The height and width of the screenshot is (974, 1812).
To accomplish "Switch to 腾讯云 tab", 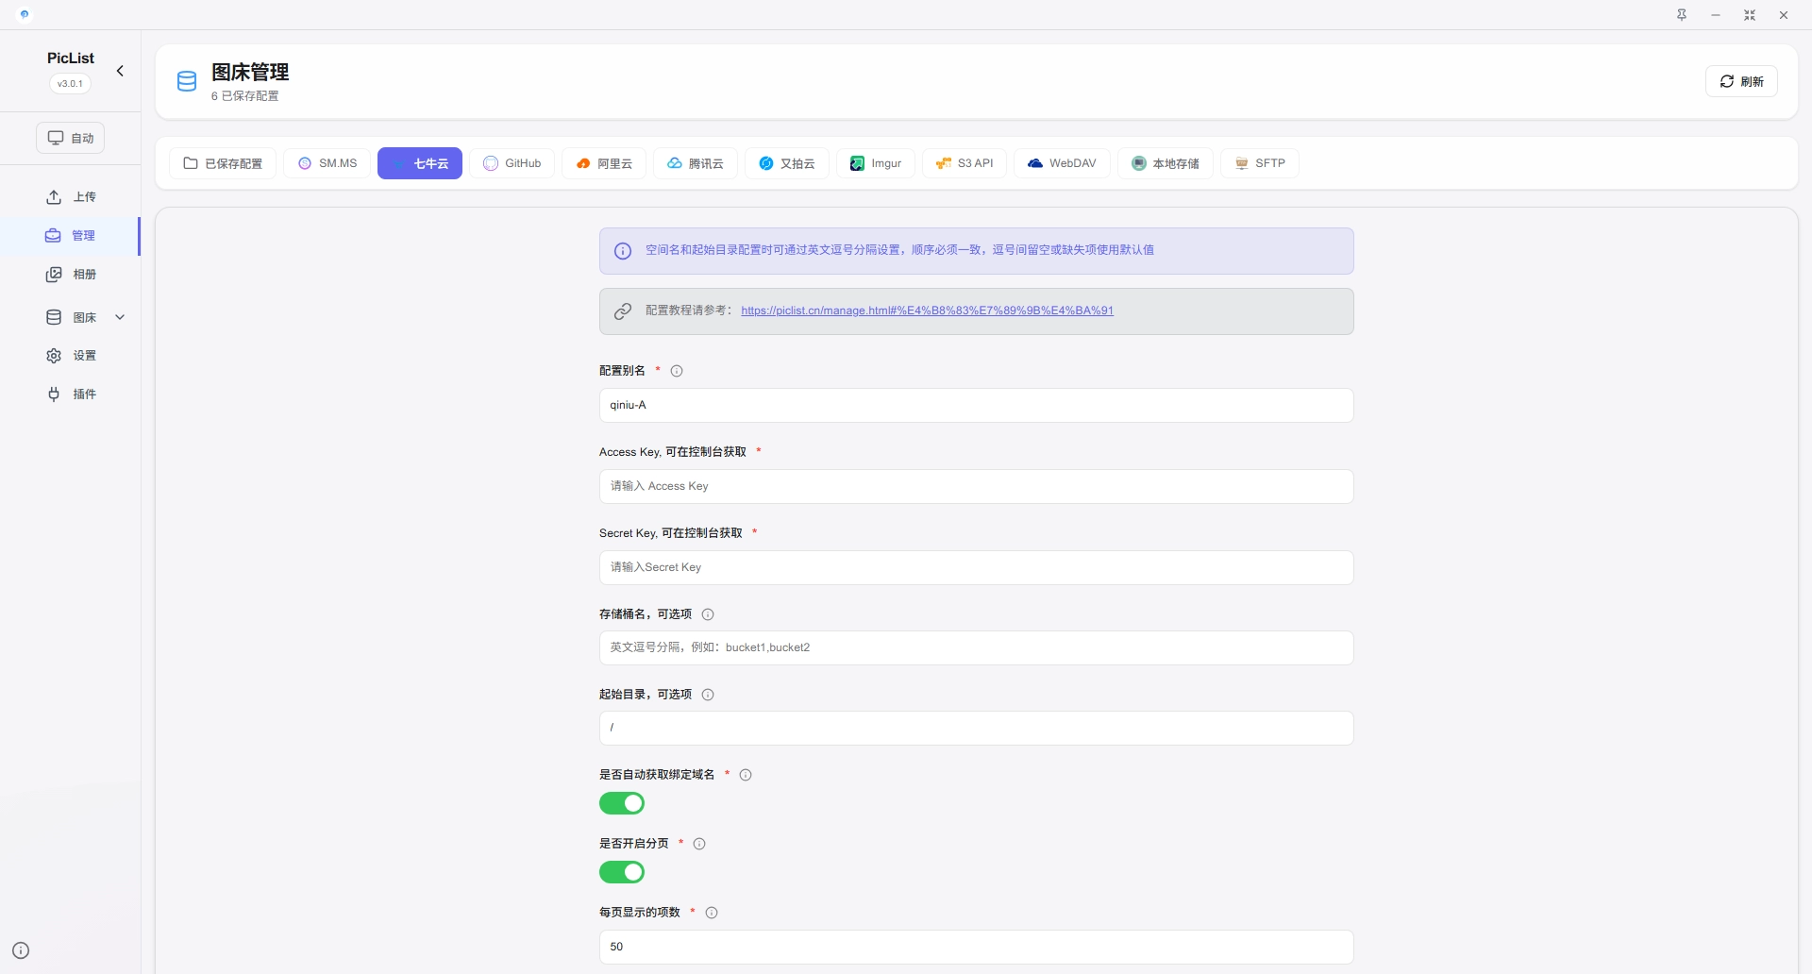I will pos(696,163).
